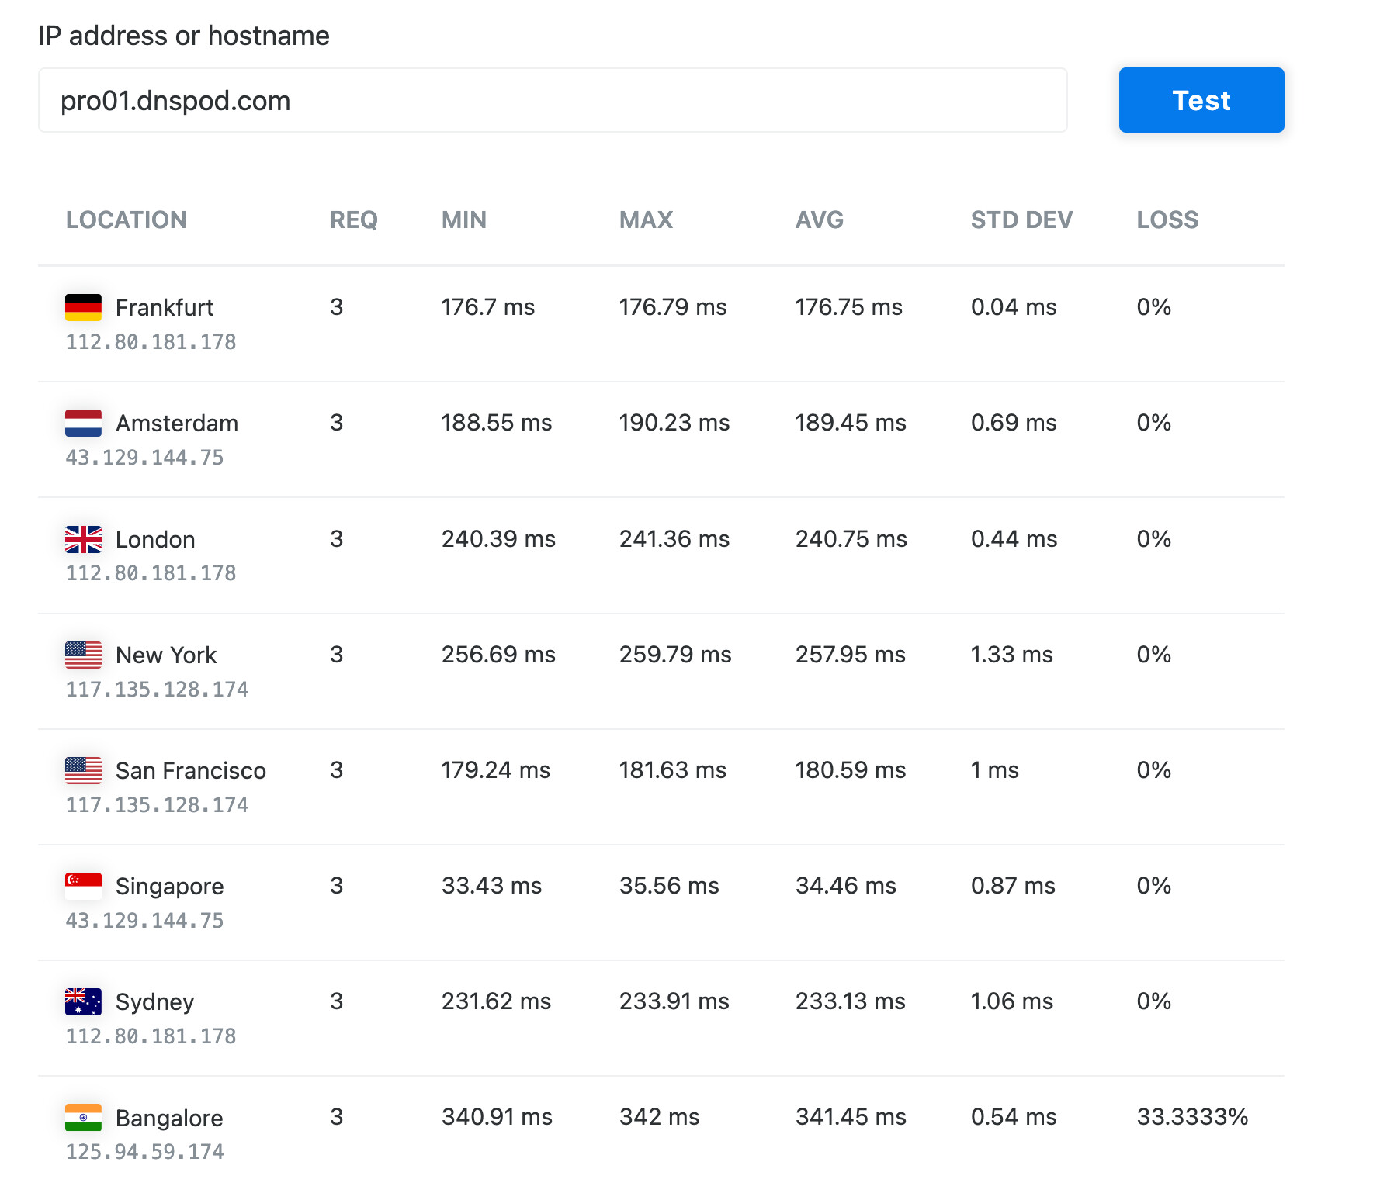Click the US flag icon beside San Francisco
1380x1193 pixels.
83,770
